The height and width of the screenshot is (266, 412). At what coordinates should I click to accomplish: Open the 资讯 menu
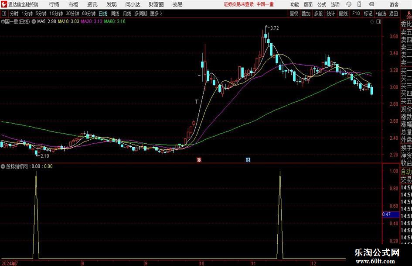coord(92,4)
